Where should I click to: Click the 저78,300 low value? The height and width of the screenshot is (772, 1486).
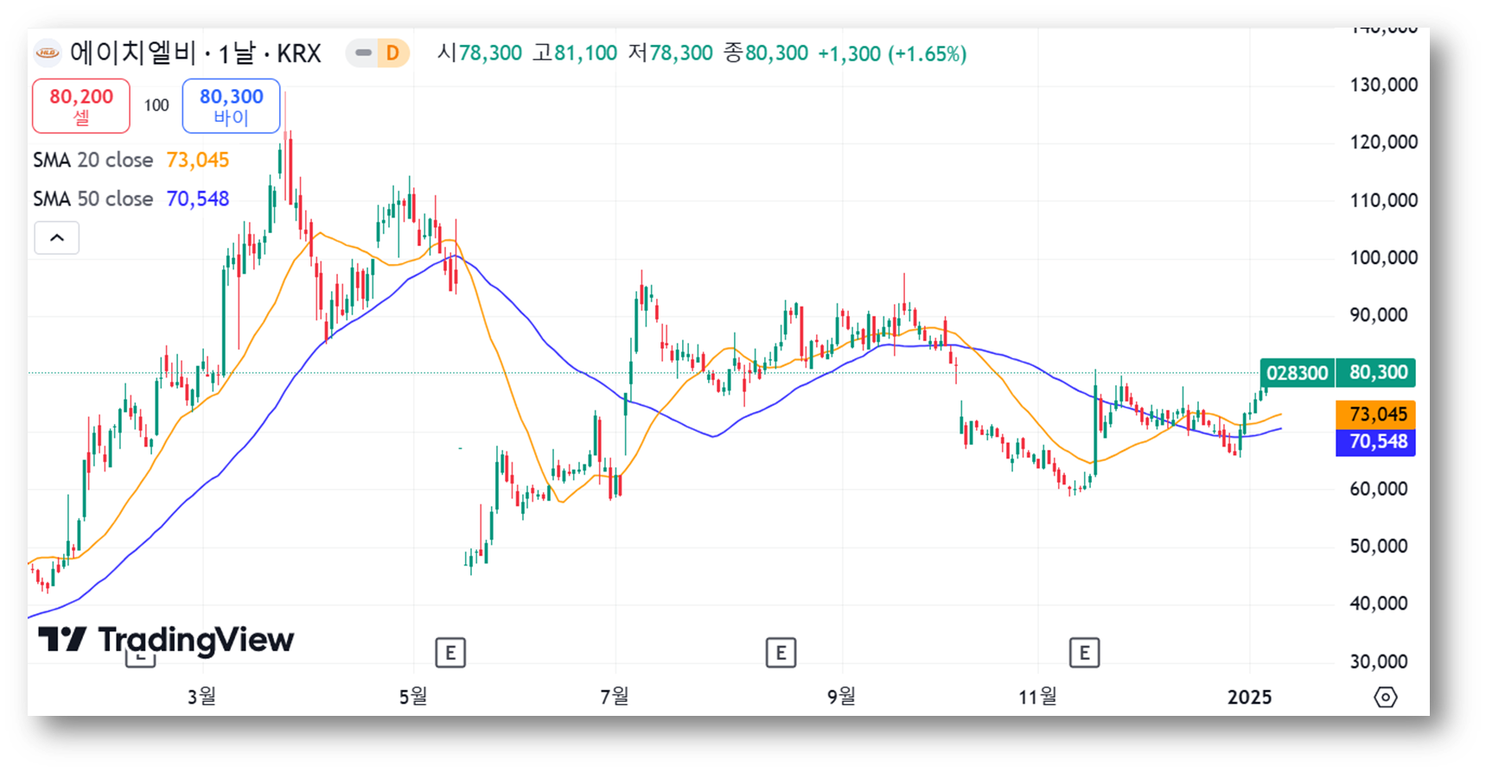671,54
